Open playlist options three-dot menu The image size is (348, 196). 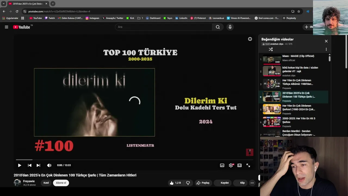pos(326,49)
